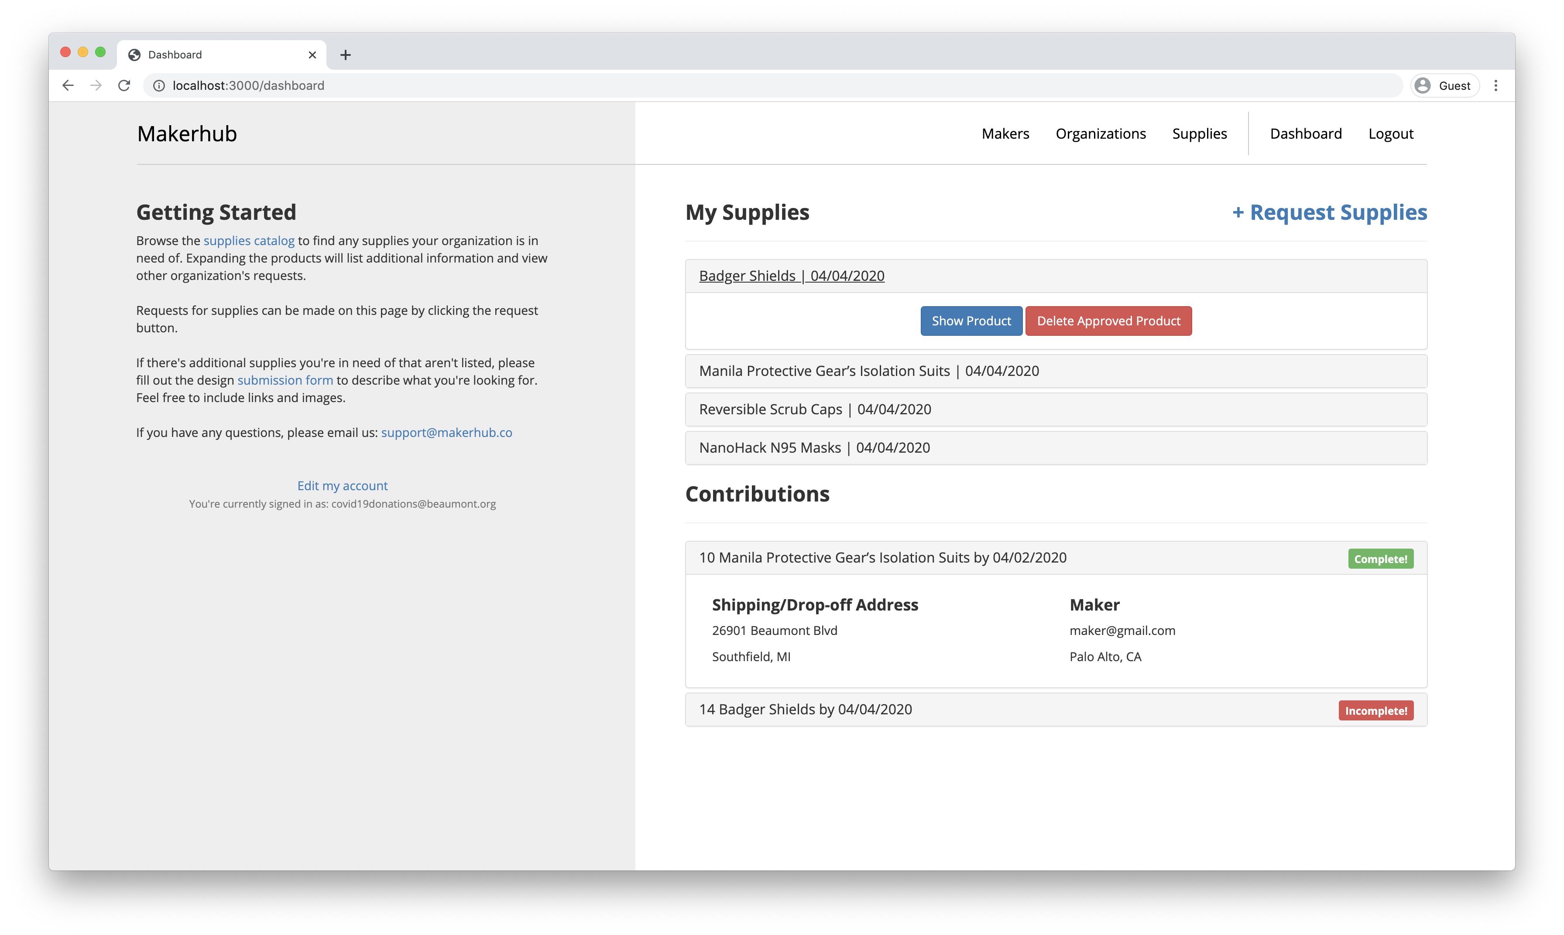Screen dimensions: 1564x935
Task: Open Makers in navigation bar
Action: point(1005,133)
